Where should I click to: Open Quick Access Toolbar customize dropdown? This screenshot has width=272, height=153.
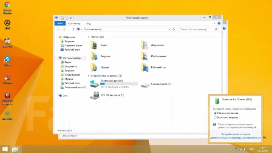(x=71, y=18)
